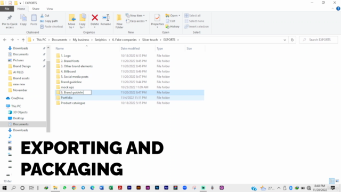Click the Search EXPORTS field
Viewport: 341px width, 192px height.
tap(319, 40)
